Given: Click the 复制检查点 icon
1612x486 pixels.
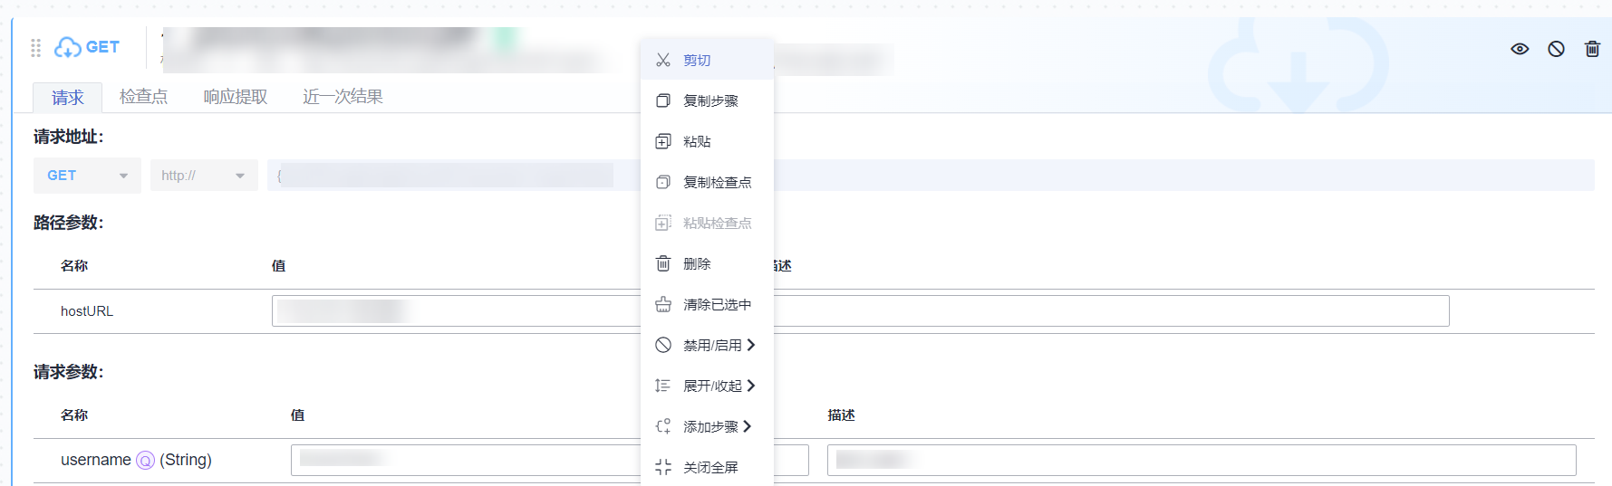Looking at the screenshot, I should coord(663,182).
